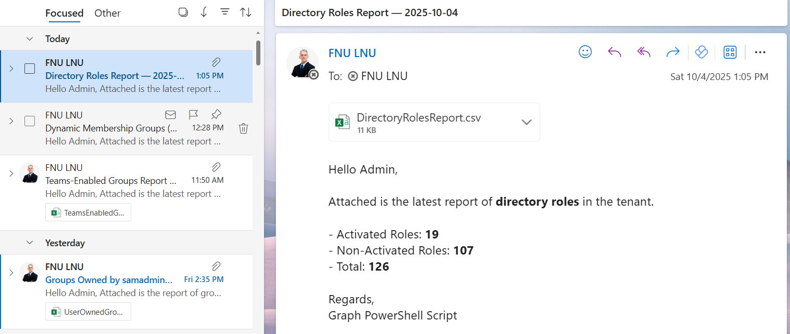Delete the Dynamic Membership Groups email
This screenshot has width=790, height=334.
pyautogui.click(x=243, y=128)
